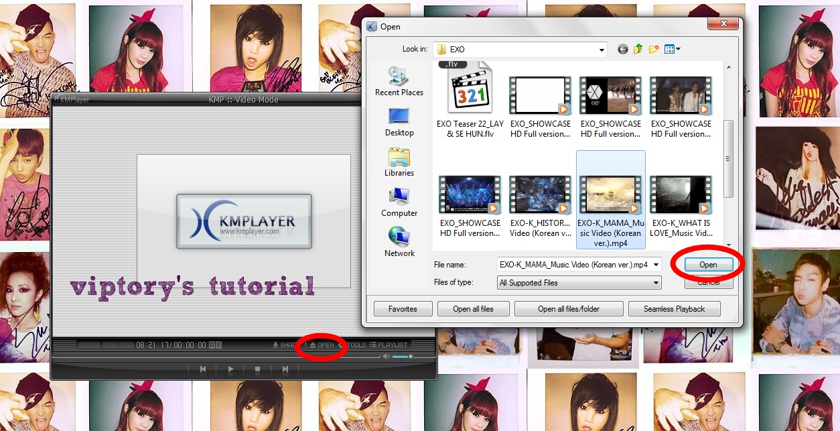Screen dimensions: 840x431
Task: Go up one folder level
Action: pyautogui.click(x=638, y=49)
